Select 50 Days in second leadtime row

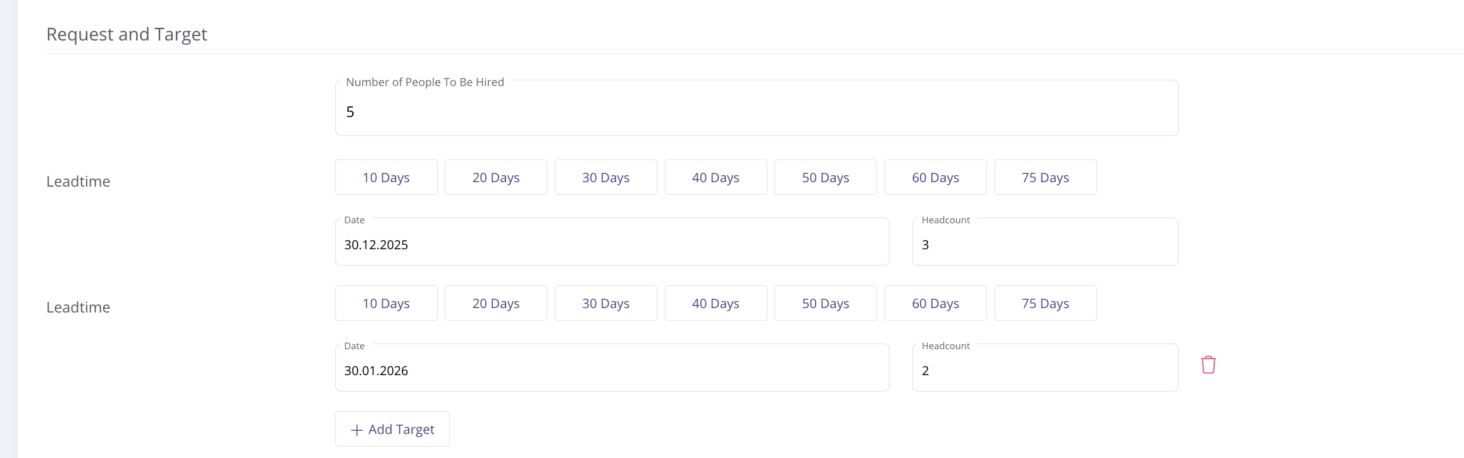click(x=826, y=304)
